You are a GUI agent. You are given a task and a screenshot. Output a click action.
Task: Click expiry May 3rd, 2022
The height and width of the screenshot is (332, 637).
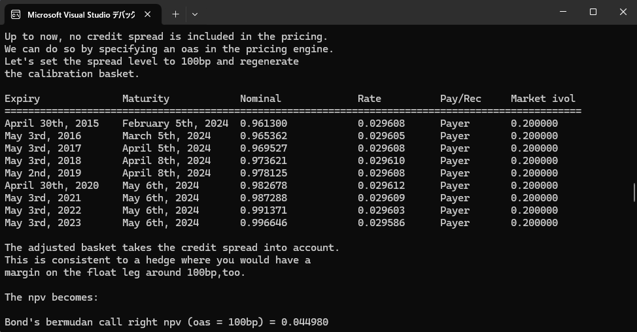coord(43,210)
